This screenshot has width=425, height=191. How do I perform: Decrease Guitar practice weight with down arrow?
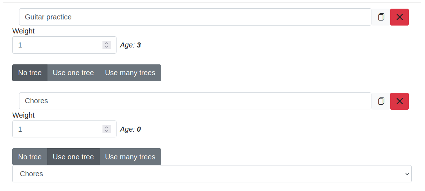click(x=106, y=47)
